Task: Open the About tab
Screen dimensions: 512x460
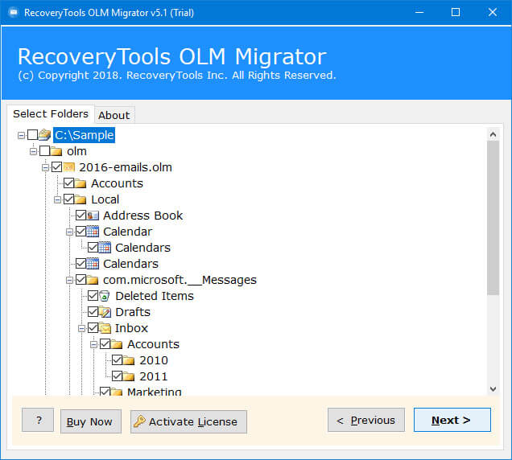Action: click(x=114, y=115)
